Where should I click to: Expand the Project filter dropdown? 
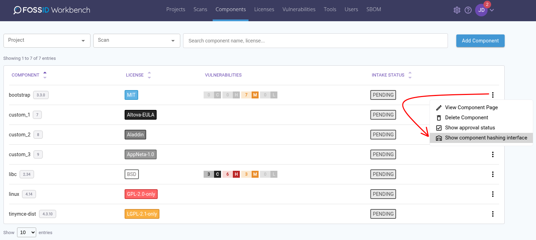coord(47,41)
